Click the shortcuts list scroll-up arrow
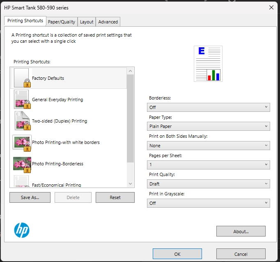 point(131,71)
